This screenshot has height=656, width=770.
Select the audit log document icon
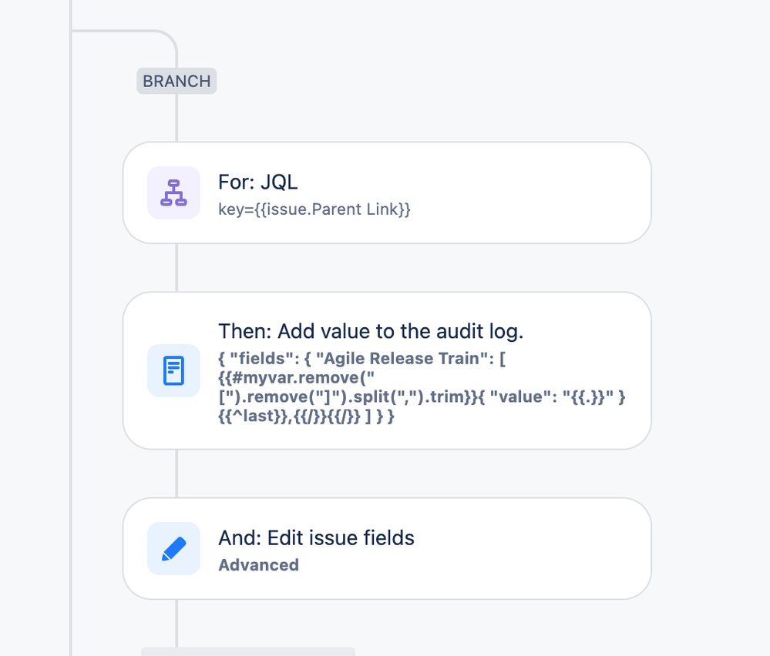173,370
